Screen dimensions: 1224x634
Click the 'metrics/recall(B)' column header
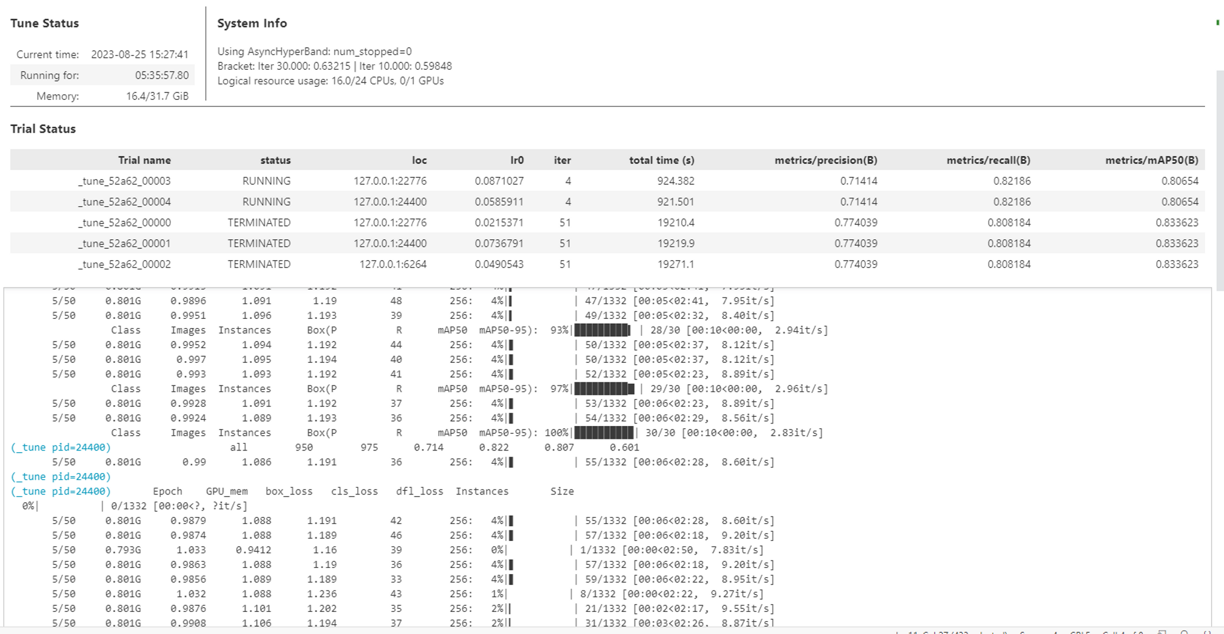pos(988,160)
